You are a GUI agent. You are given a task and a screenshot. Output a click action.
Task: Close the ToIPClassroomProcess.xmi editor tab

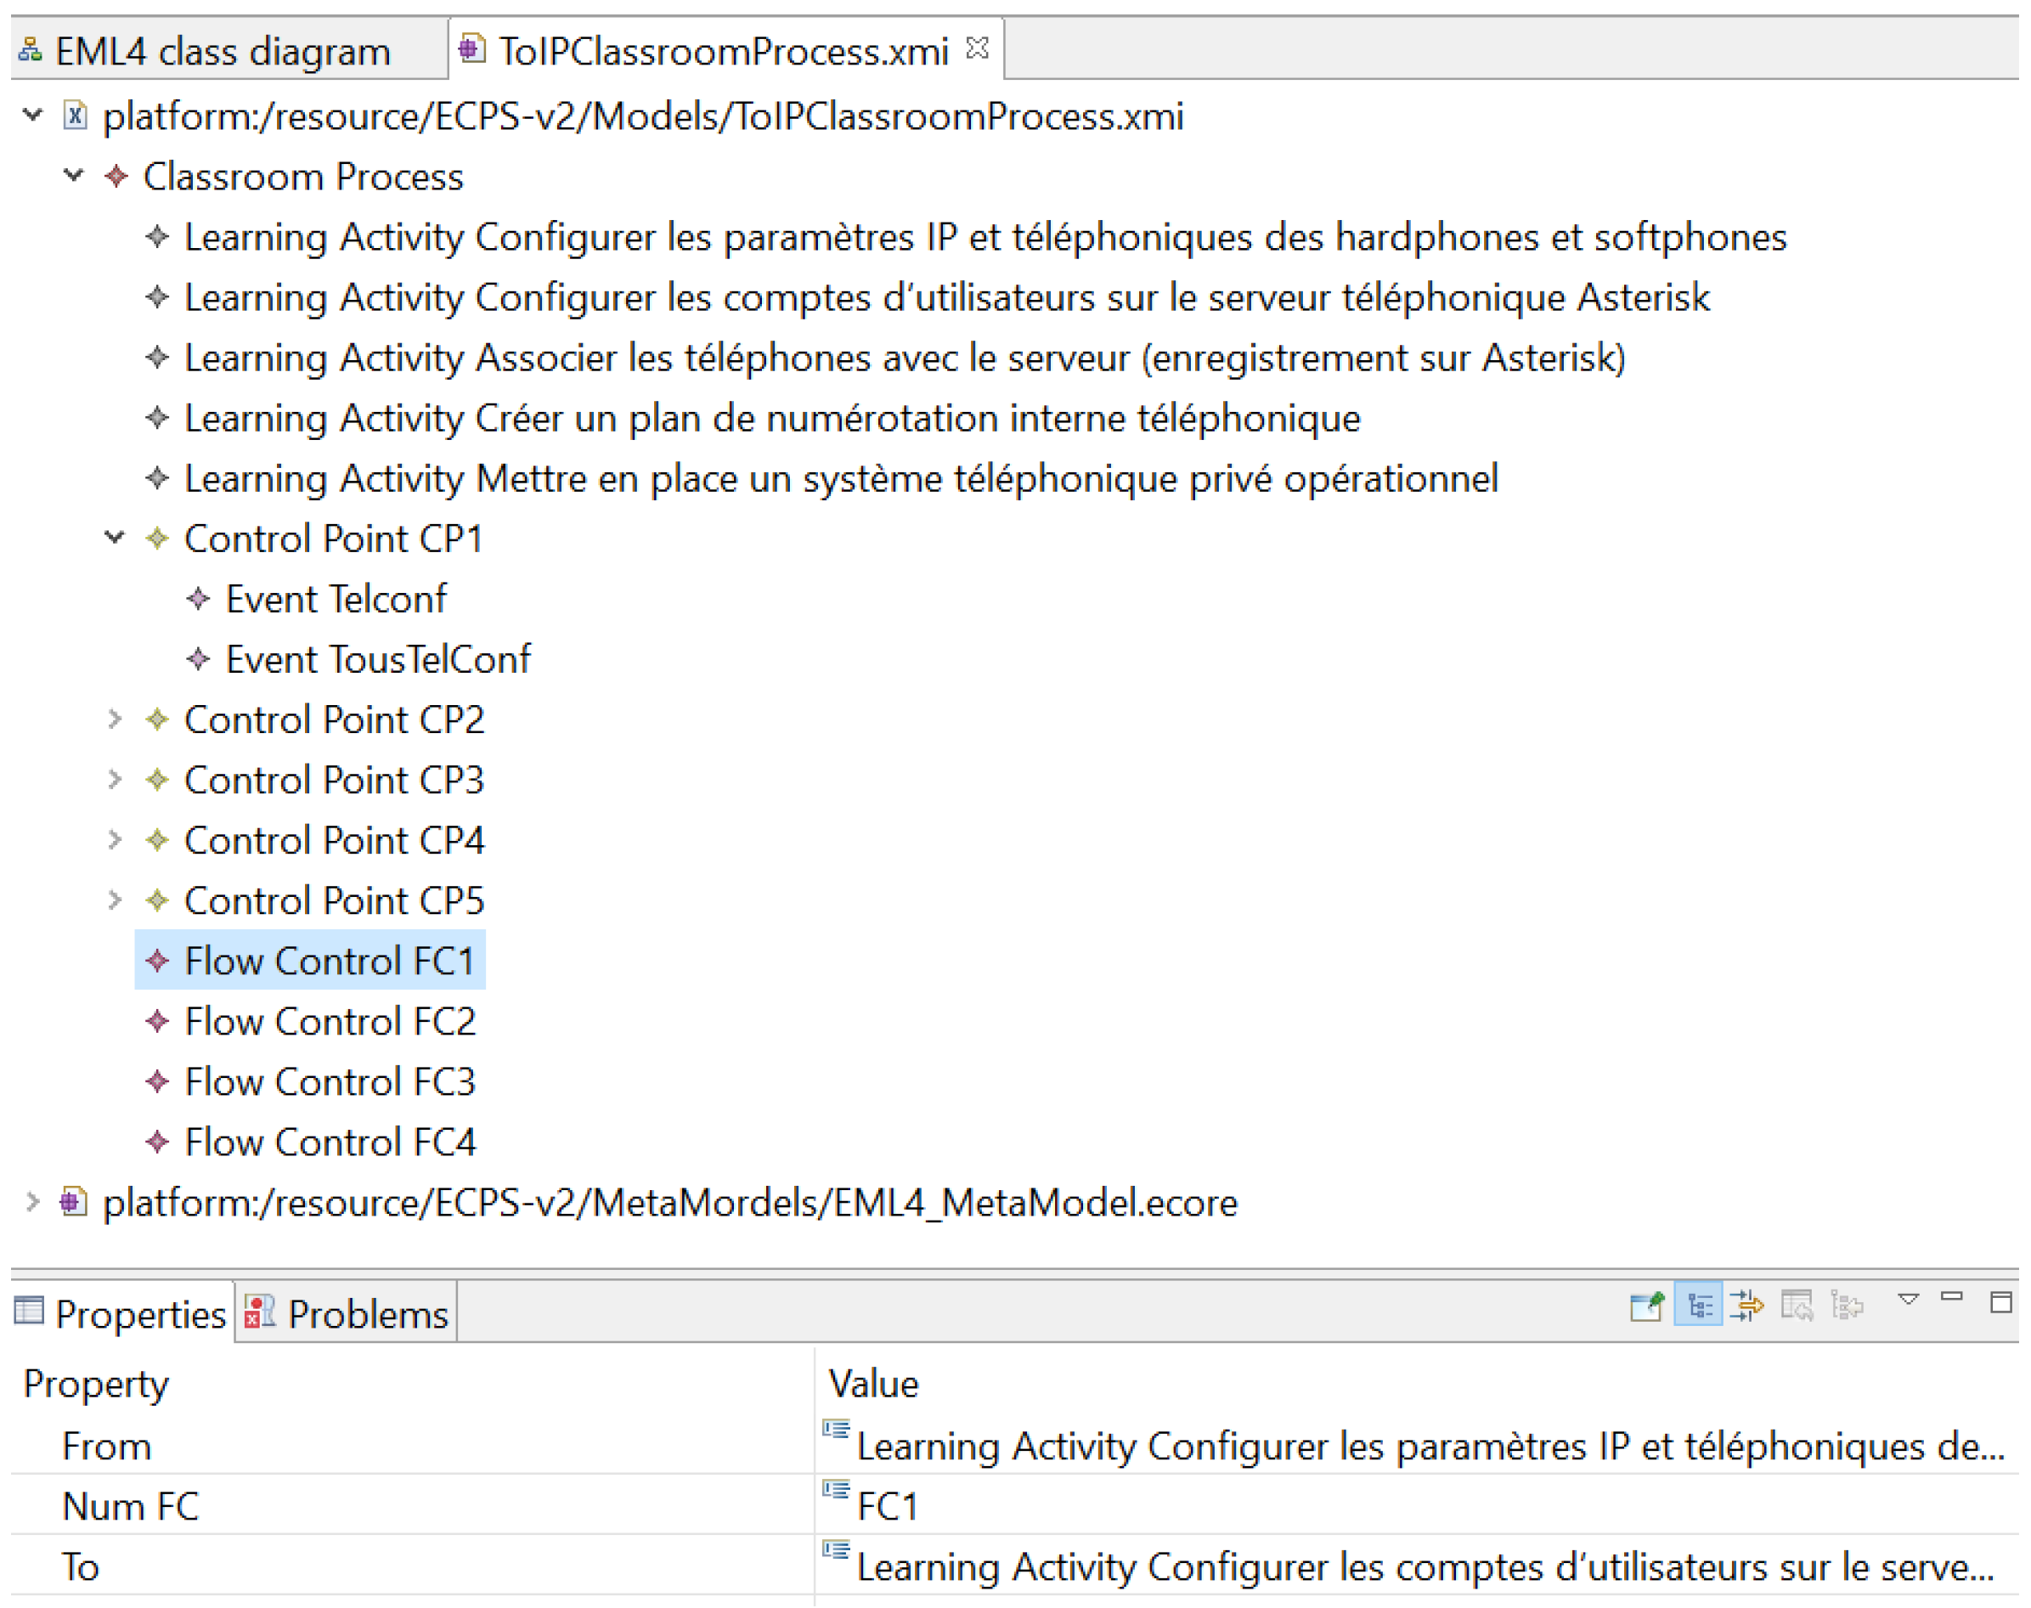(978, 47)
